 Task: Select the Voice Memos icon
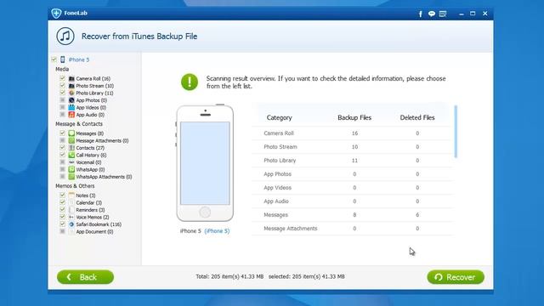click(71, 218)
